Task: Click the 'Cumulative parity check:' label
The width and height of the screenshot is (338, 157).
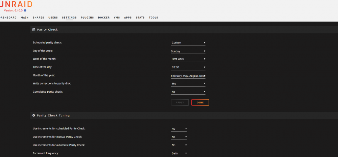Action: [x=48, y=92]
